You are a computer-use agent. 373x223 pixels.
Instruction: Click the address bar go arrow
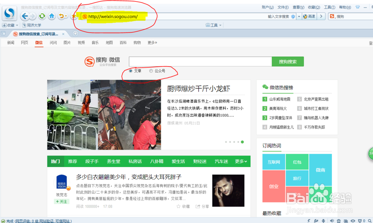point(321,16)
